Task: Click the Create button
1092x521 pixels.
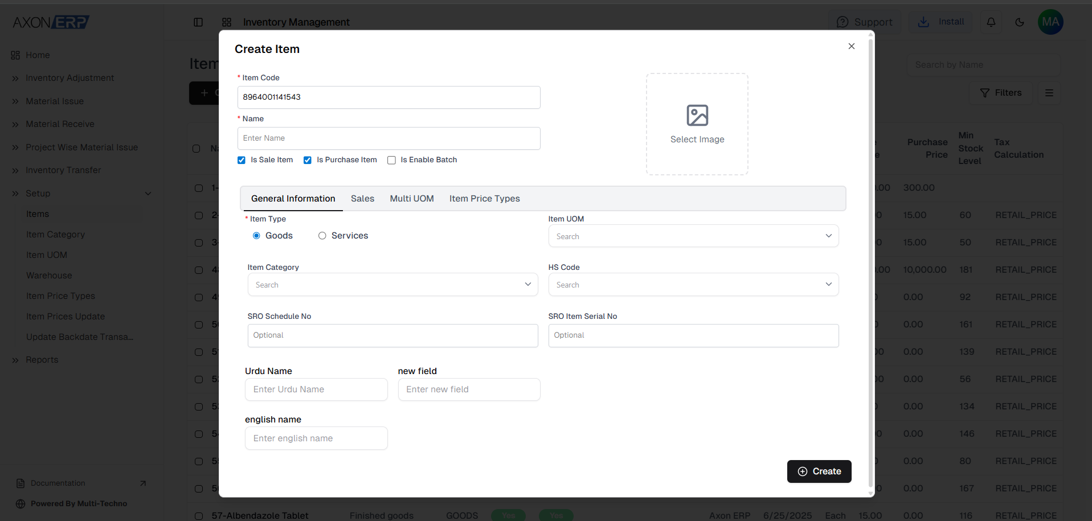Action: (x=819, y=471)
